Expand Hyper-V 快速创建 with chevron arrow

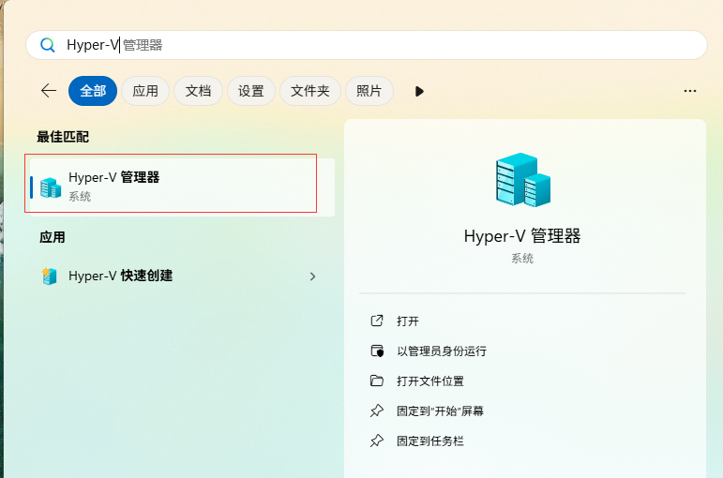point(312,276)
